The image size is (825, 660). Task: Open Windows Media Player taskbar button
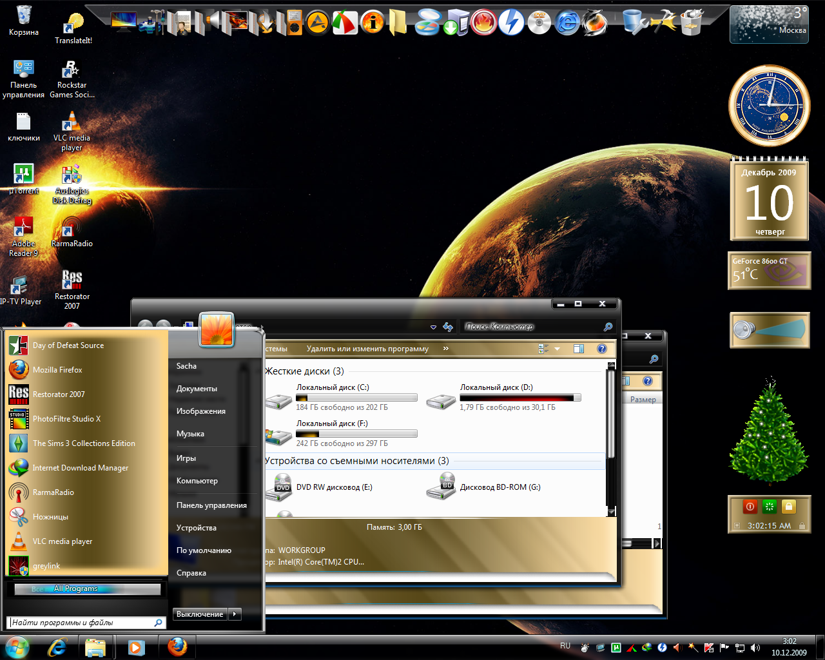point(136,646)
